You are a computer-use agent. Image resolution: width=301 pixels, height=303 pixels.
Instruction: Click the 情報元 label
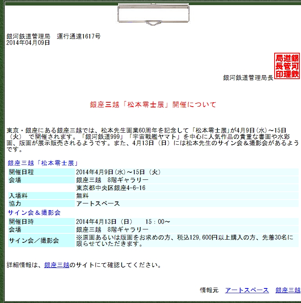point(209,290)
